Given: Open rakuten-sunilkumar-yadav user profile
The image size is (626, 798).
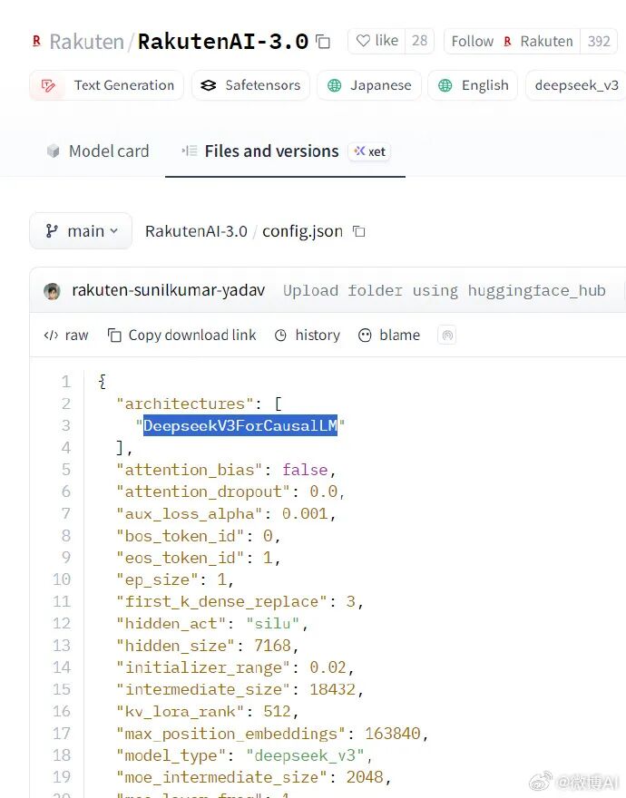Looking at the screenshot, I should click(169, 290).
